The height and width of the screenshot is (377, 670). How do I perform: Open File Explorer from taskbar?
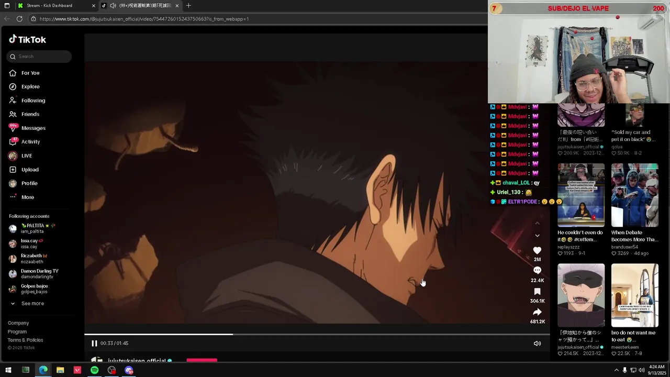(x=60, y=370)
